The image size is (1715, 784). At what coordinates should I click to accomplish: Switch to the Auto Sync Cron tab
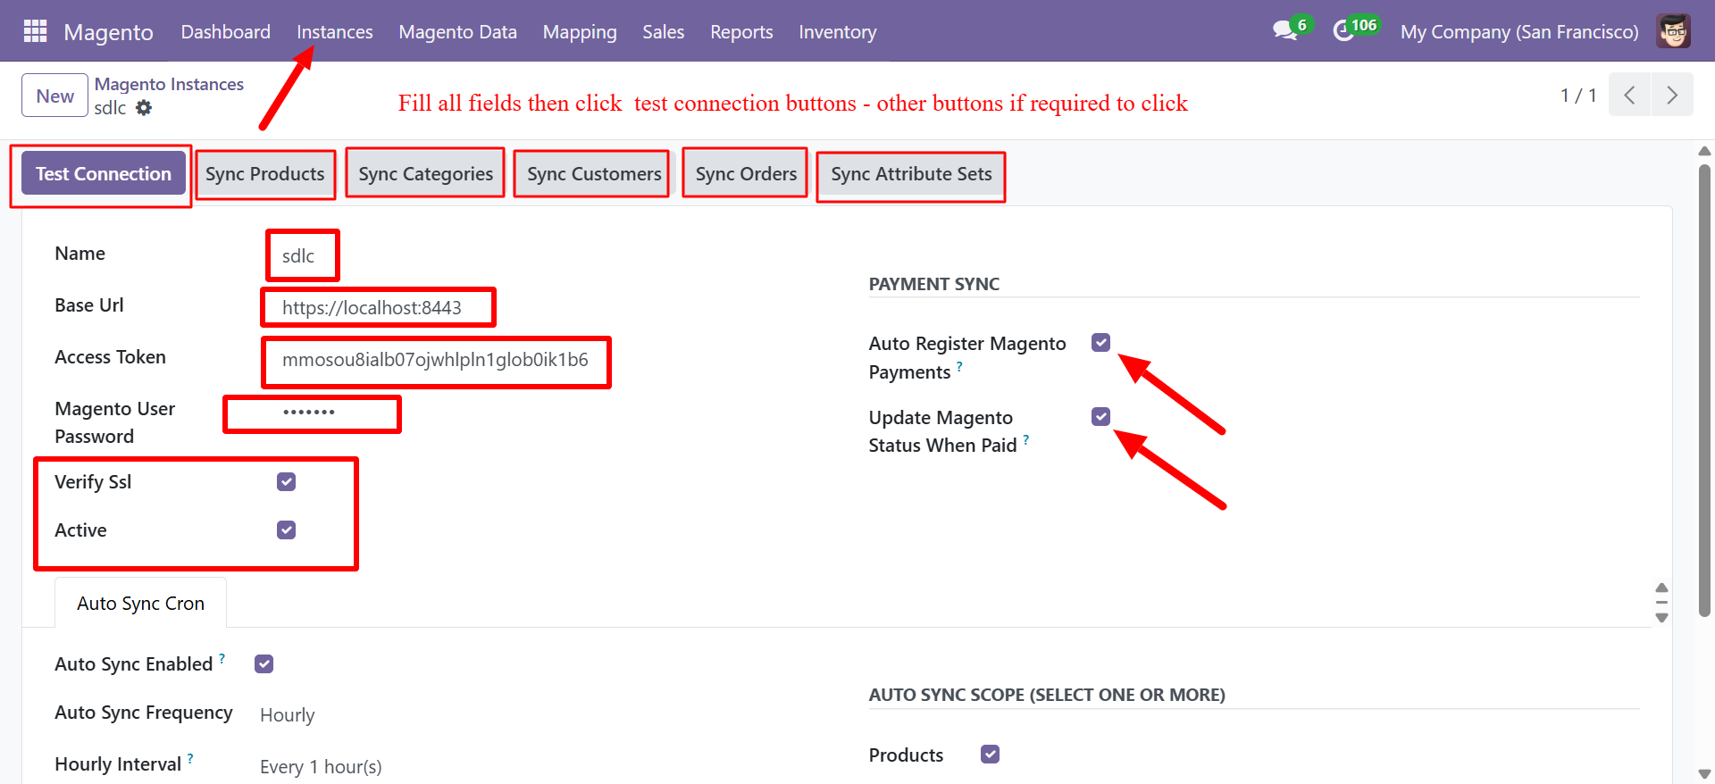click(139, 602)
